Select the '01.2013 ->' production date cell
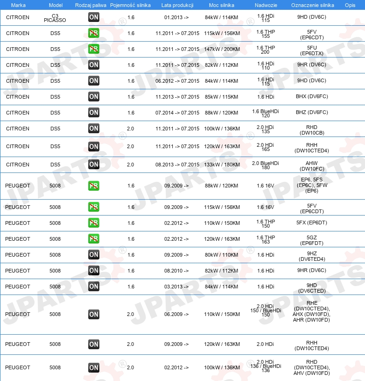 click(176, 17)
